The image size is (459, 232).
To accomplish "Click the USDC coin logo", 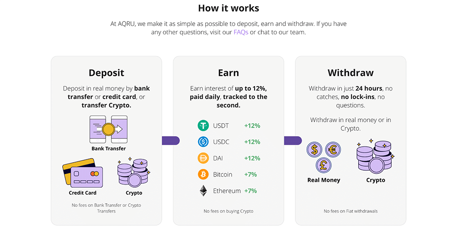I will coord(203,142).
